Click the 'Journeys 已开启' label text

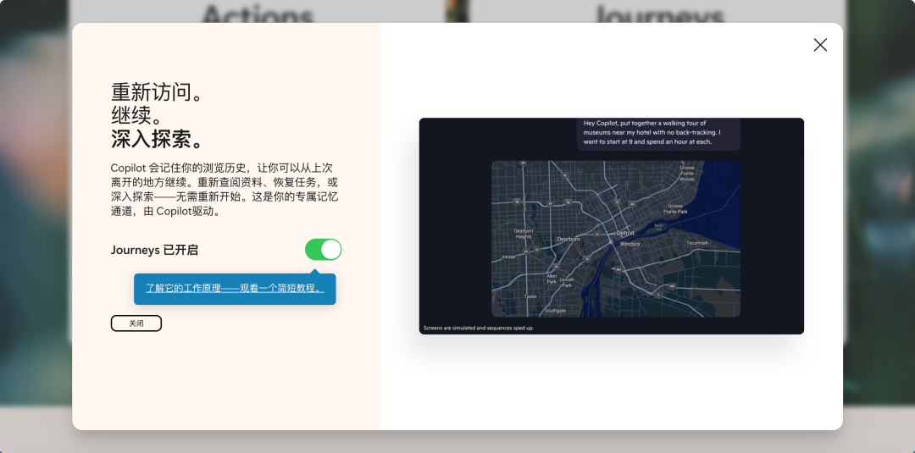[x=154, y=250]
